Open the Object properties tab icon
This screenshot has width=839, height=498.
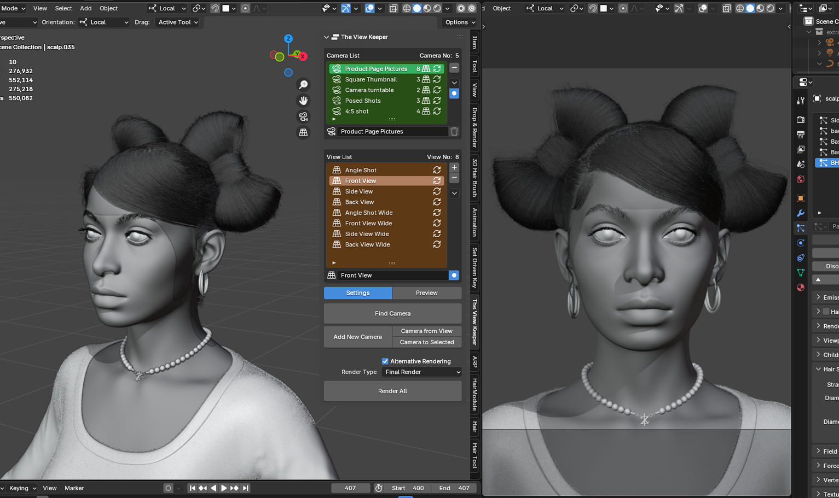(x=801, y=198)
